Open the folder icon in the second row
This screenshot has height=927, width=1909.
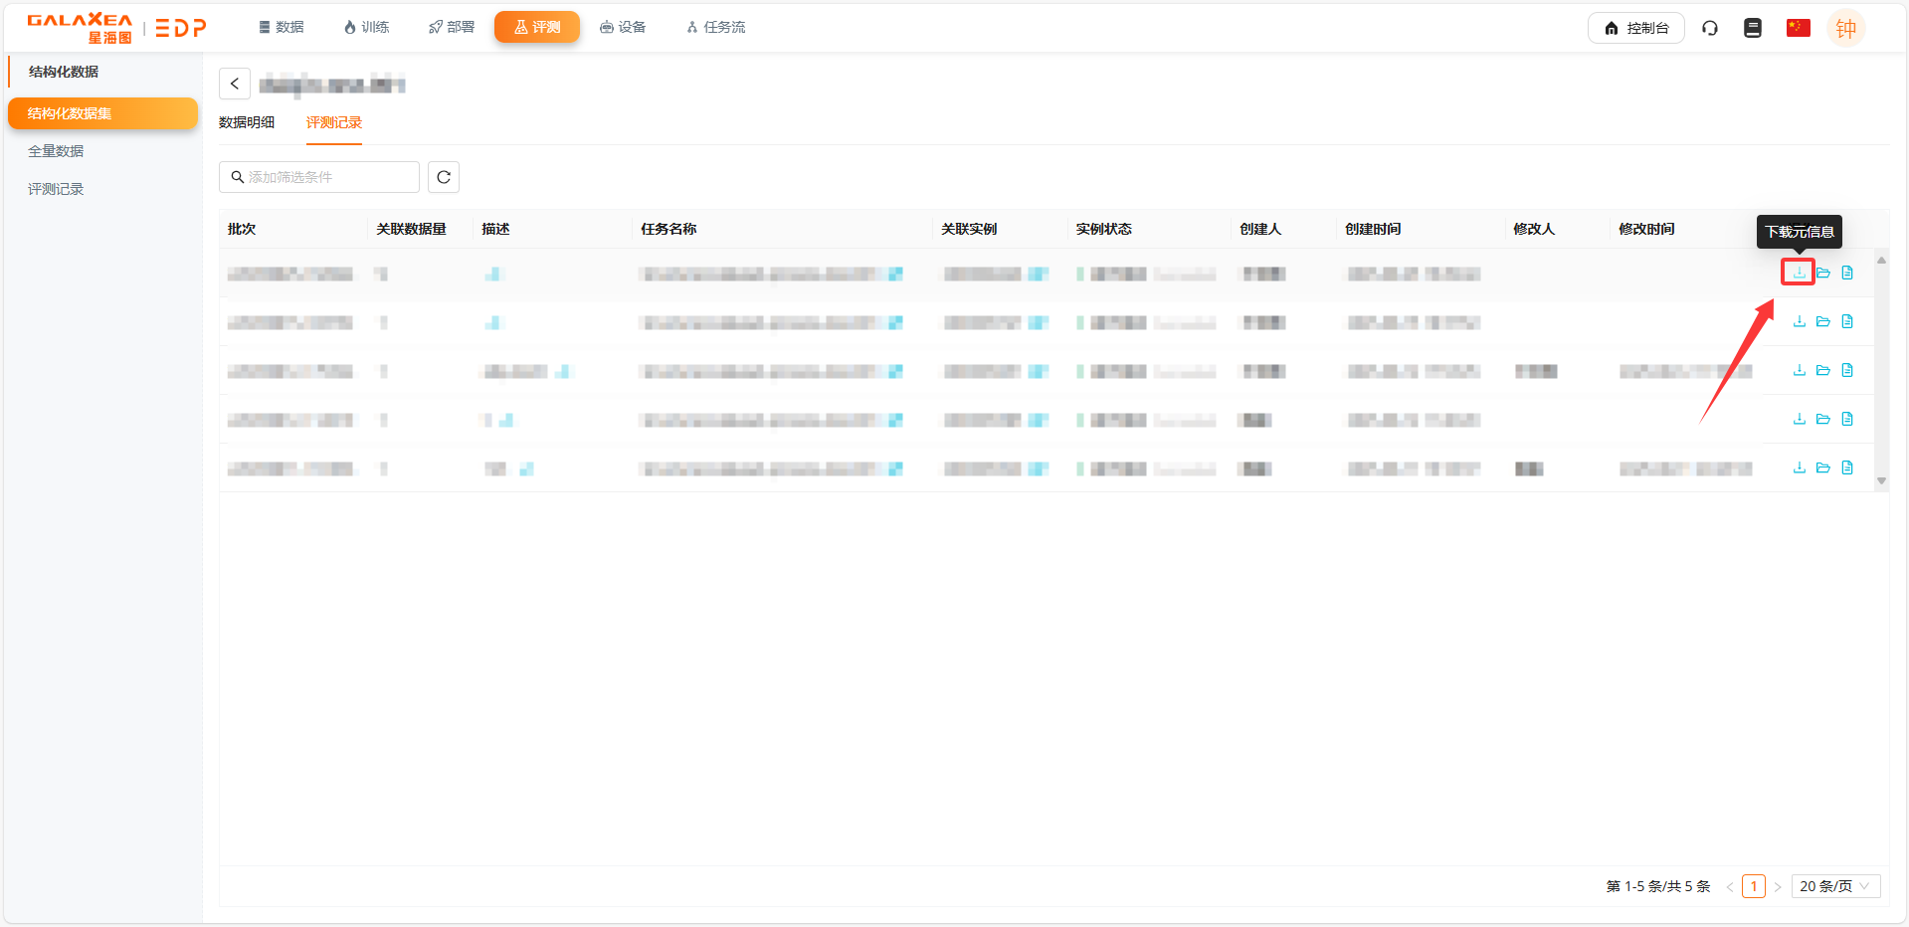(x=1822, y=321)
